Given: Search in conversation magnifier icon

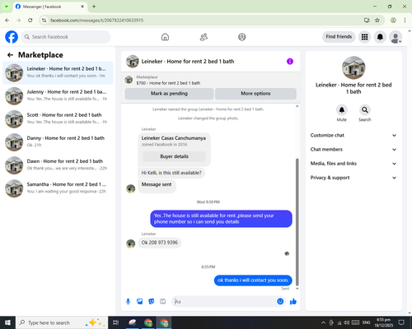Looking at the screenshot, I should pos(365,110).
